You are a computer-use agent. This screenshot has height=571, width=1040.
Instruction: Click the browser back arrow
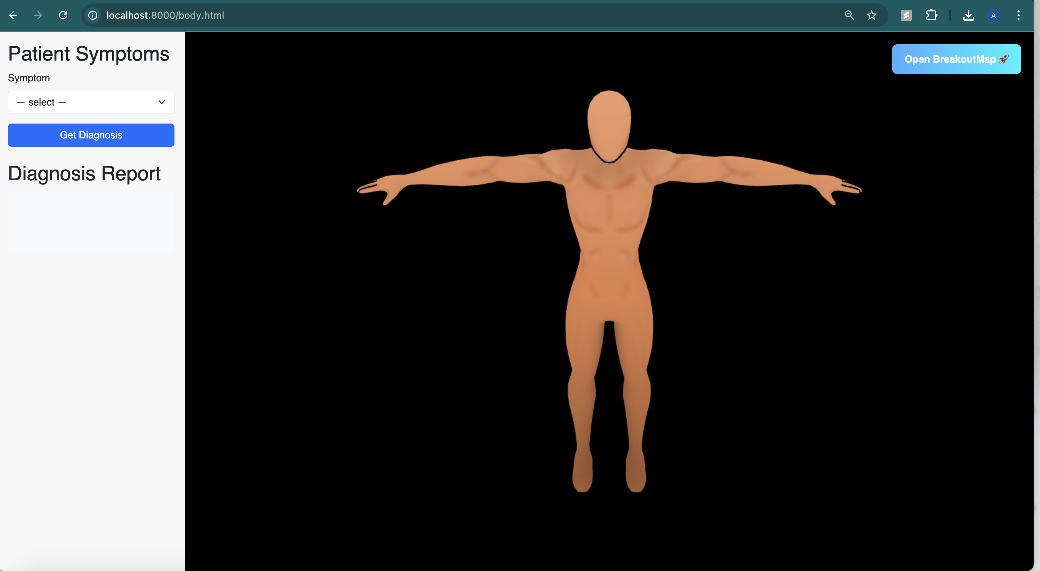coord(13,15)
